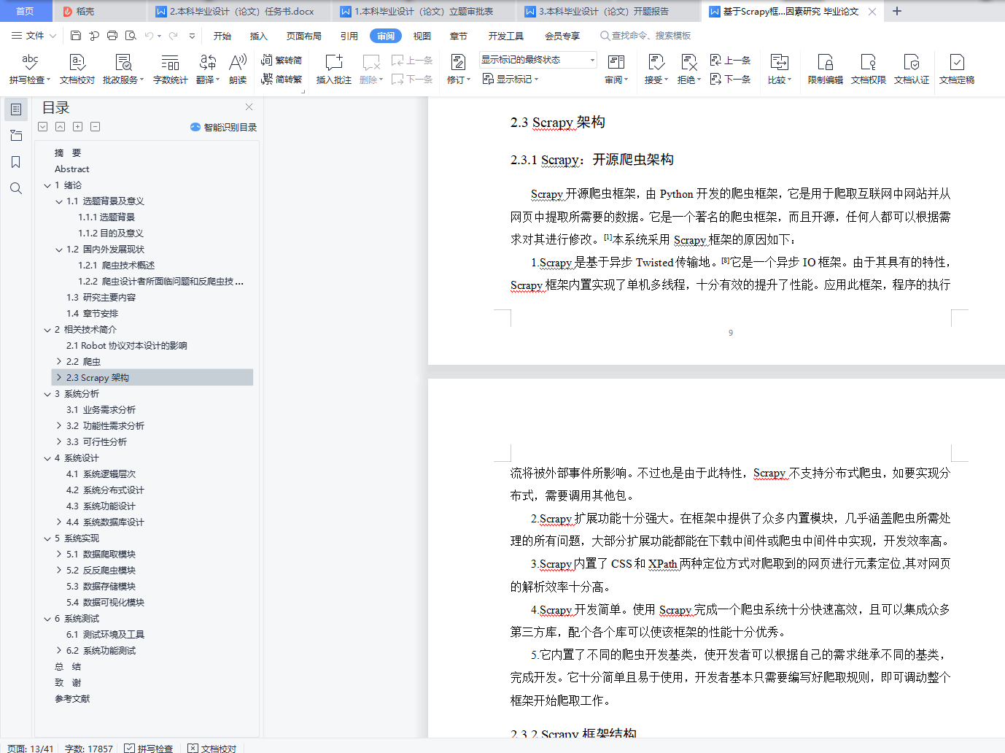The height and width of the screenshot is (753, 1005).
Task: Go to the 首页 home tab
Action: coord(26,11)
